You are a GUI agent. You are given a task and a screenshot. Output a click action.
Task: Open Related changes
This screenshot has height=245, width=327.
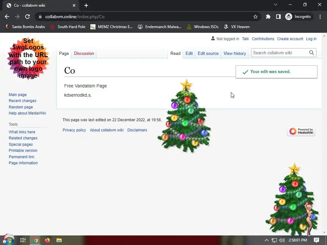point(23,138)
